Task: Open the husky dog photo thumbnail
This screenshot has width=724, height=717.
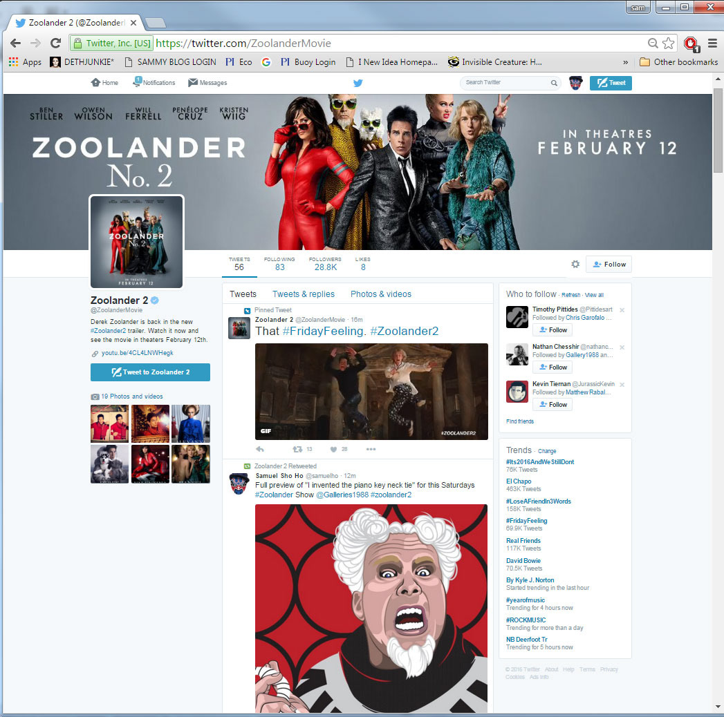Action: [x=109, y=464]
